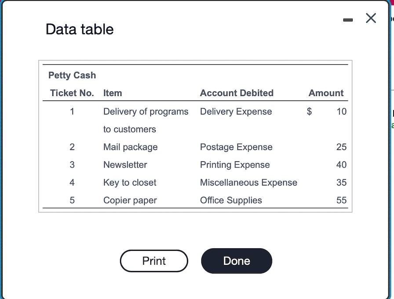Select the Delivery Expense entry
The width and height of the screenshot is (394, 299).
pyautogui.click(x=236, y=111)
